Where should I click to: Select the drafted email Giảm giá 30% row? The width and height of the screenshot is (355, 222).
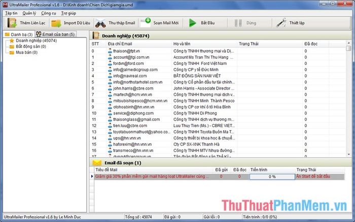point(152,176)
